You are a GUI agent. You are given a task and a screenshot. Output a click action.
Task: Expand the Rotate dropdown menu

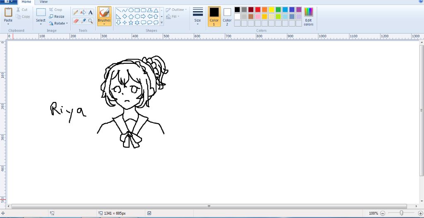67,23
